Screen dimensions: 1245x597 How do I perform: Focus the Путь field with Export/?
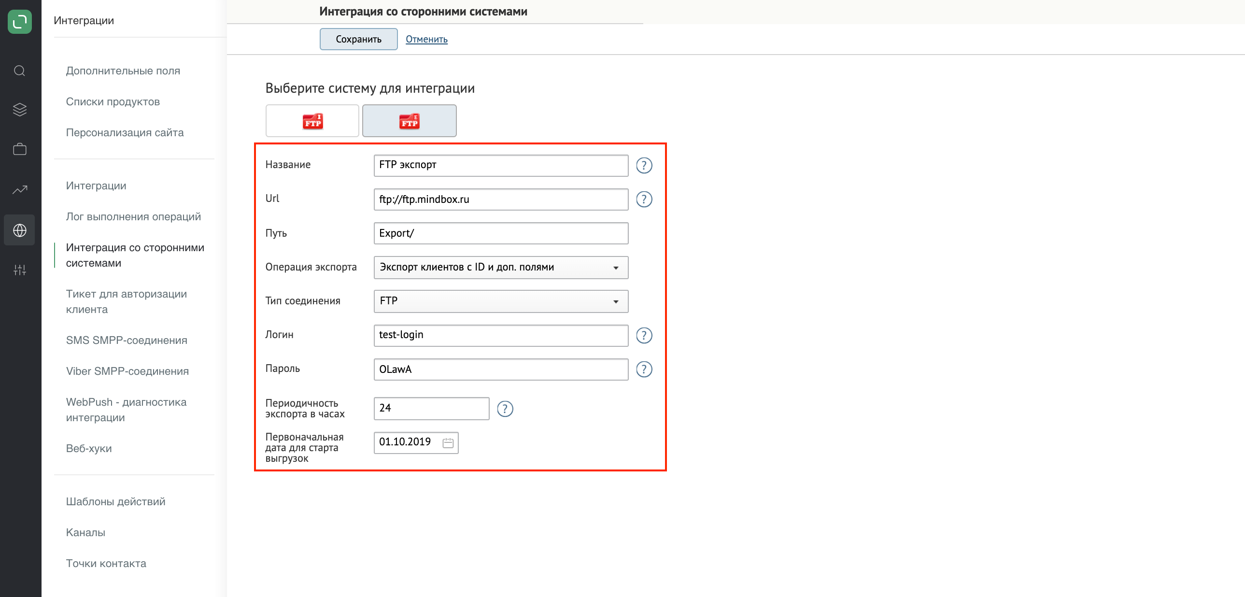click(x=501, y=233)
